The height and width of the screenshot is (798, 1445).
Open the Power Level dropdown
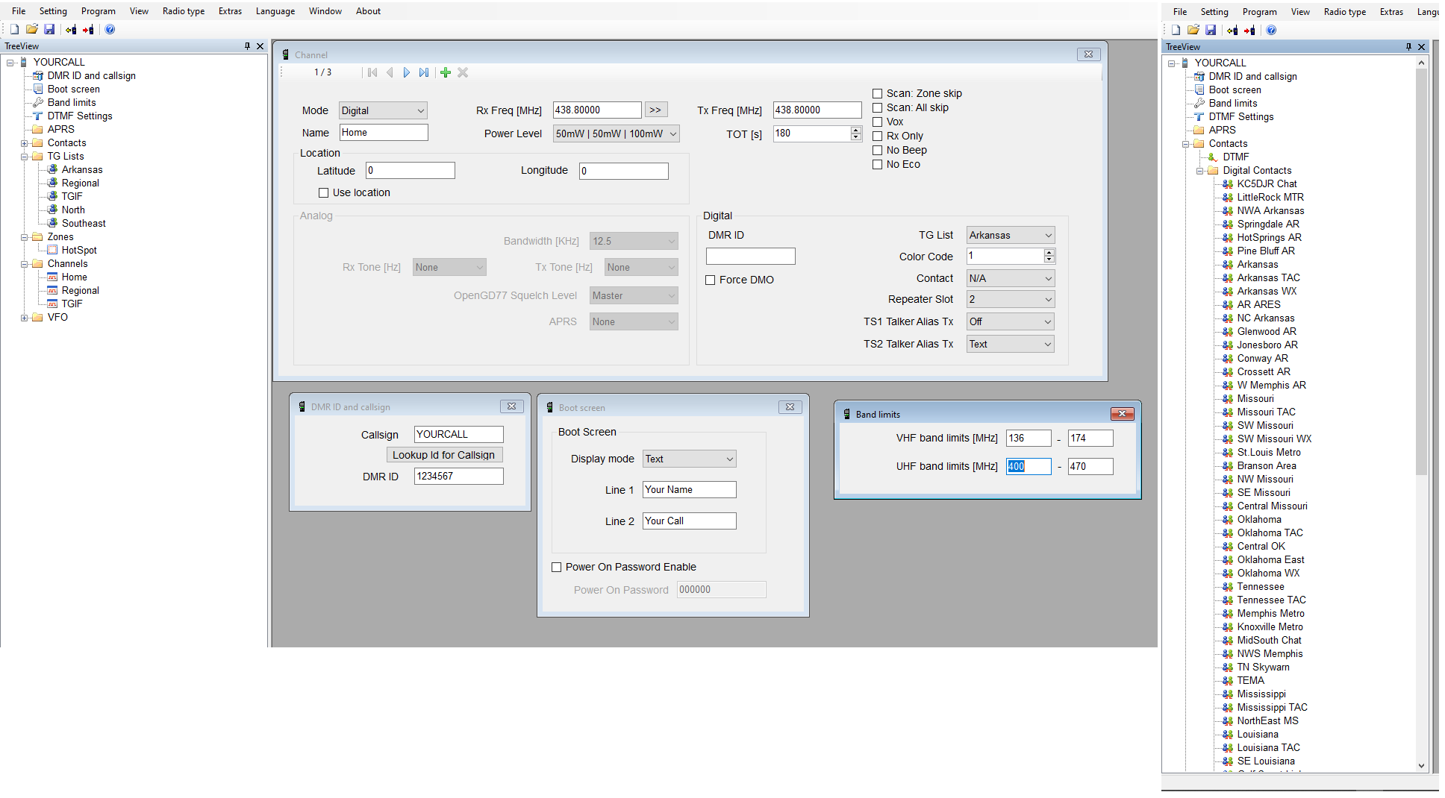click(616, 133)
